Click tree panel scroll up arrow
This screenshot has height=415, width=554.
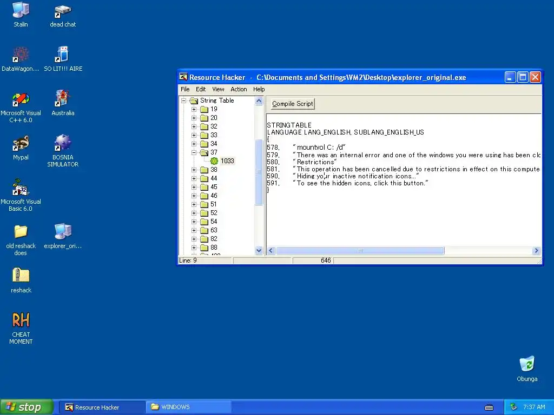pos(259,101)
